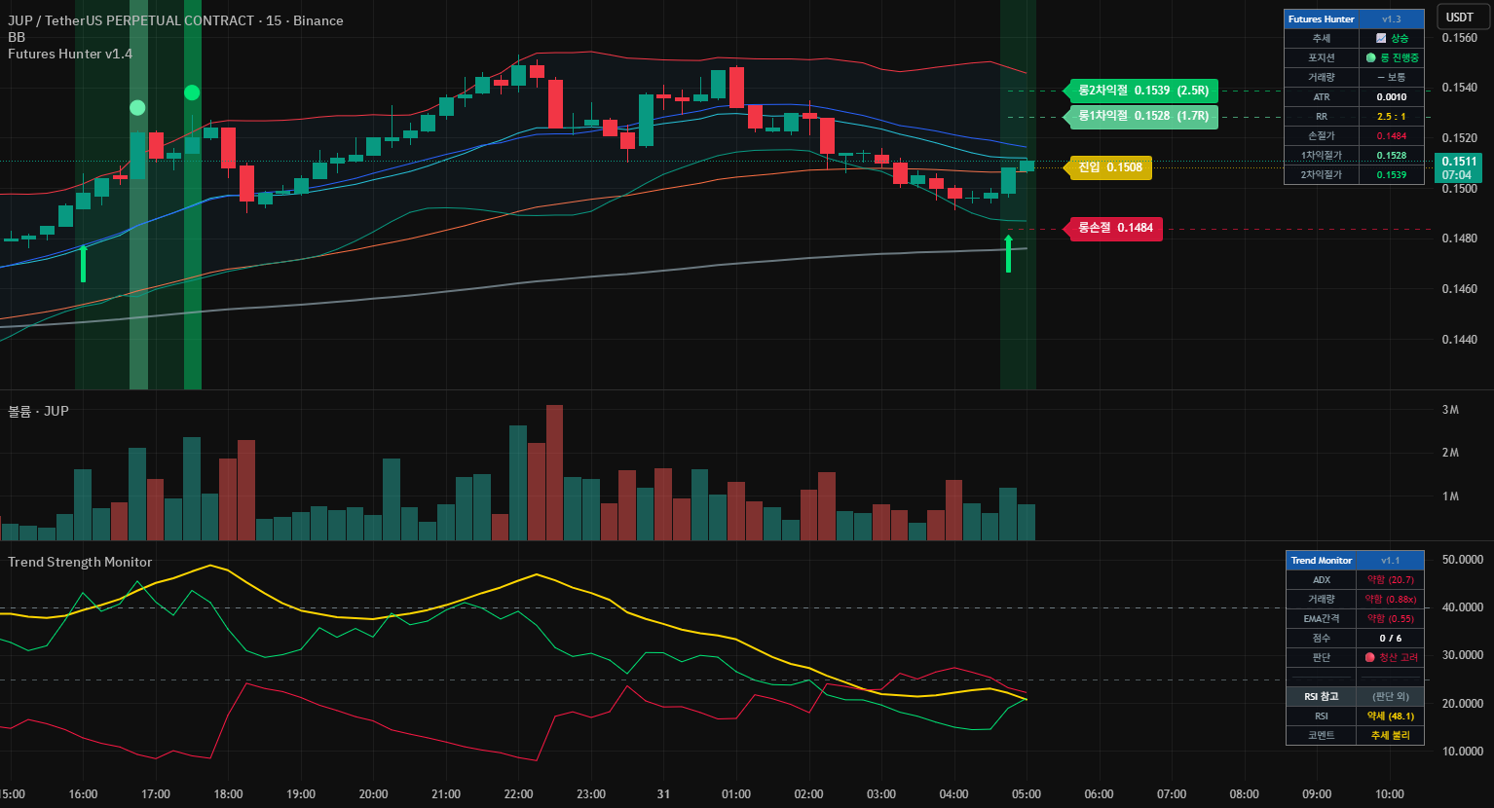Click the RSI 참고 row header

[x=1322, y=696]
